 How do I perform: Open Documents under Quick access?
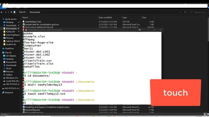(11, 29)
